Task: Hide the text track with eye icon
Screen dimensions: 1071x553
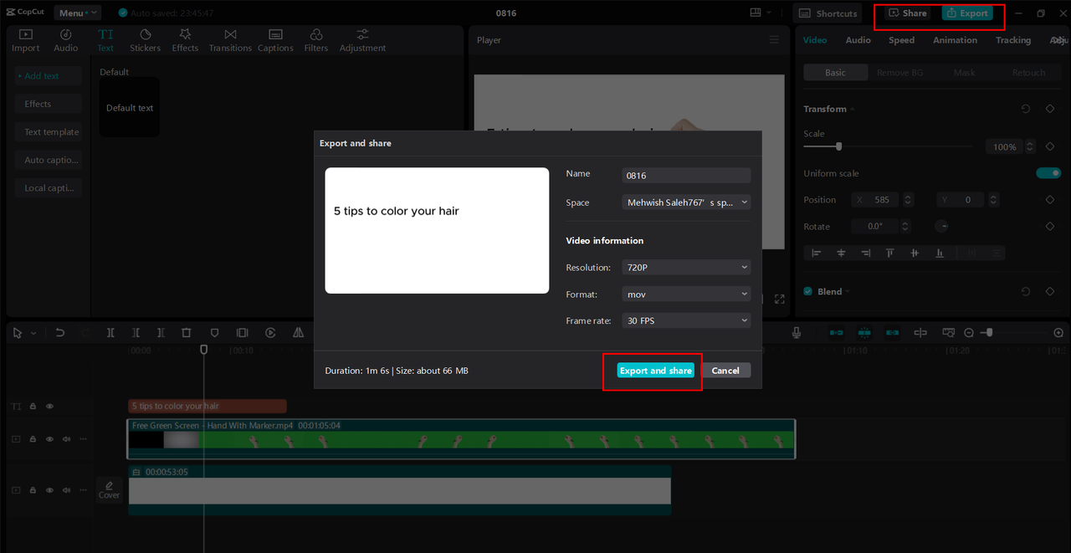Action: 49,406
